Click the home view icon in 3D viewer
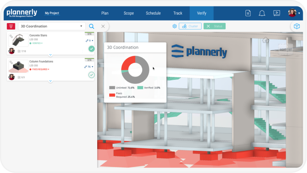The image size is (307, 173). pos(265,40)
